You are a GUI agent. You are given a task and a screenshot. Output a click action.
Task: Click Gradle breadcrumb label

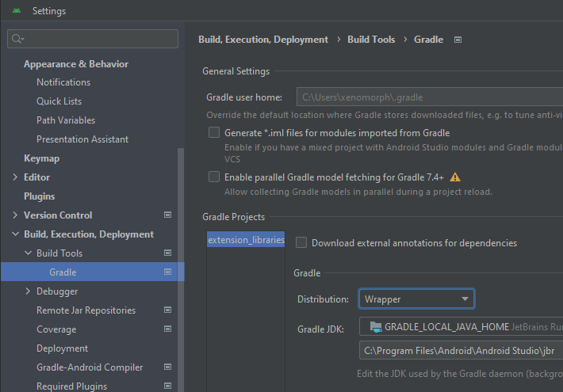[x=429, y=40]
